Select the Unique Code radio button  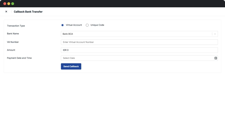pos(87,25)
